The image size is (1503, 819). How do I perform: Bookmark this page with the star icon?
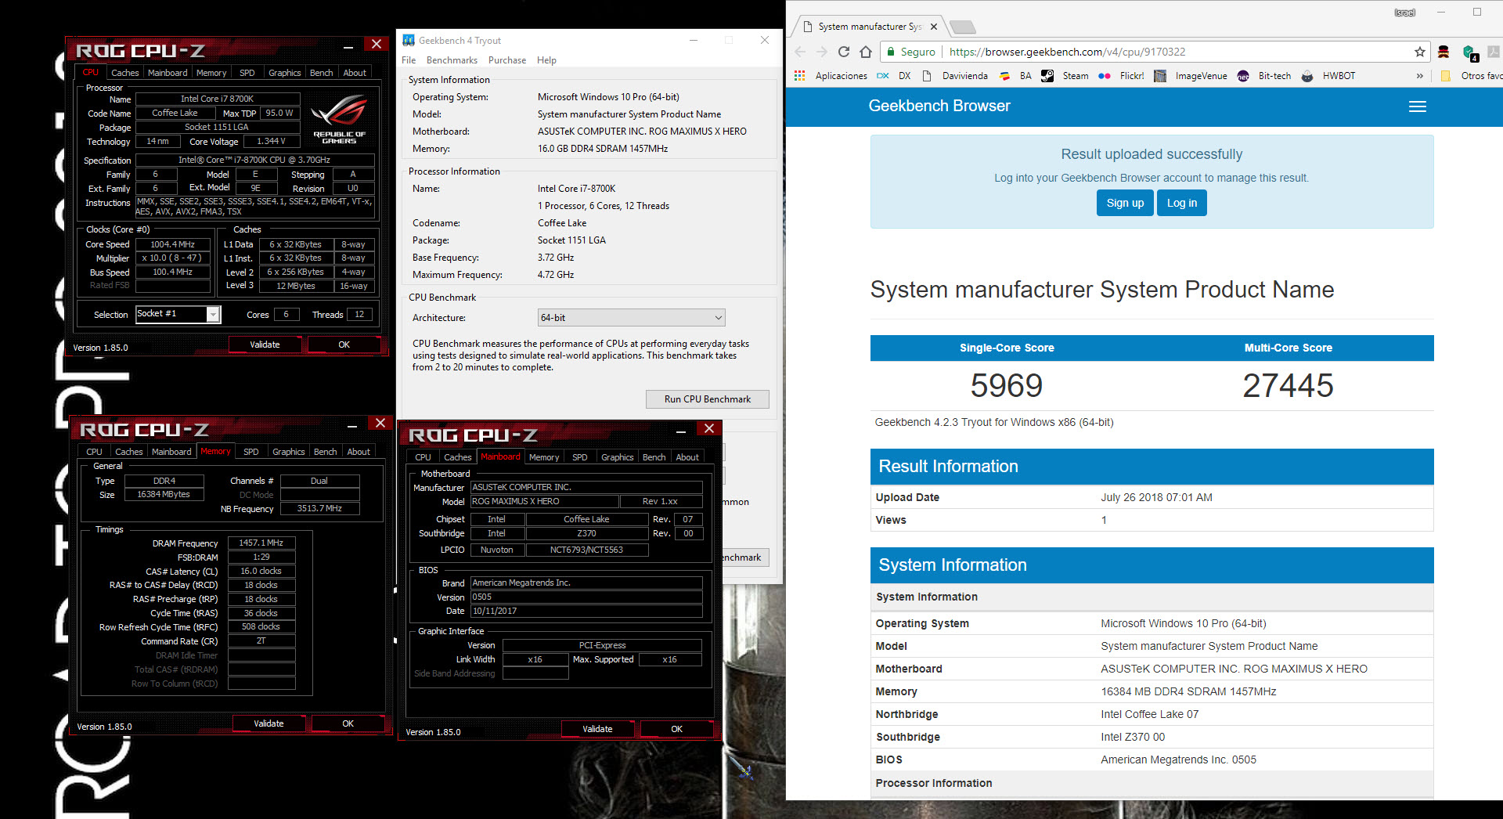pyautogui.click(x=1420, y=52)
